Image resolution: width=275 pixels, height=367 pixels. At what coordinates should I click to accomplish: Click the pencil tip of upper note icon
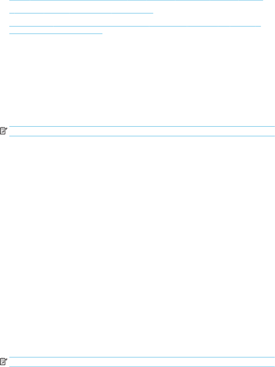point(2,133)
